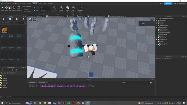The height and width of the screenshot is (105, 187).
Task: Click the Collaborate button
Action: click(168, 3)
